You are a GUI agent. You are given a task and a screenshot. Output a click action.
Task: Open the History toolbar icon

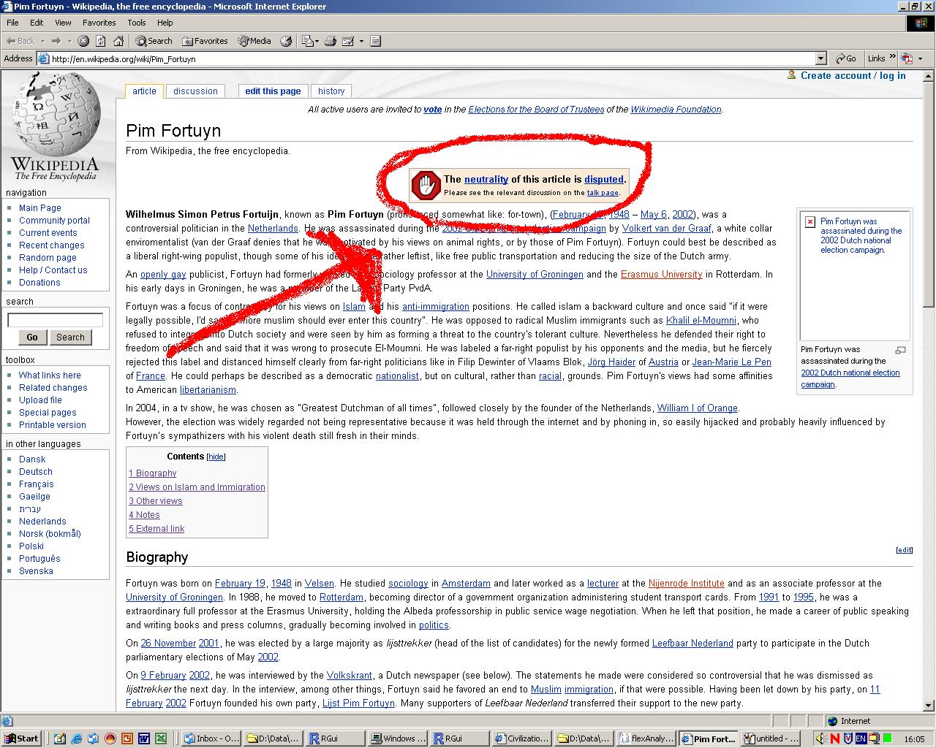coord(286,41)
